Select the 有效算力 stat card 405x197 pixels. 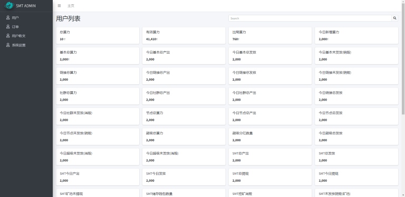184,36
